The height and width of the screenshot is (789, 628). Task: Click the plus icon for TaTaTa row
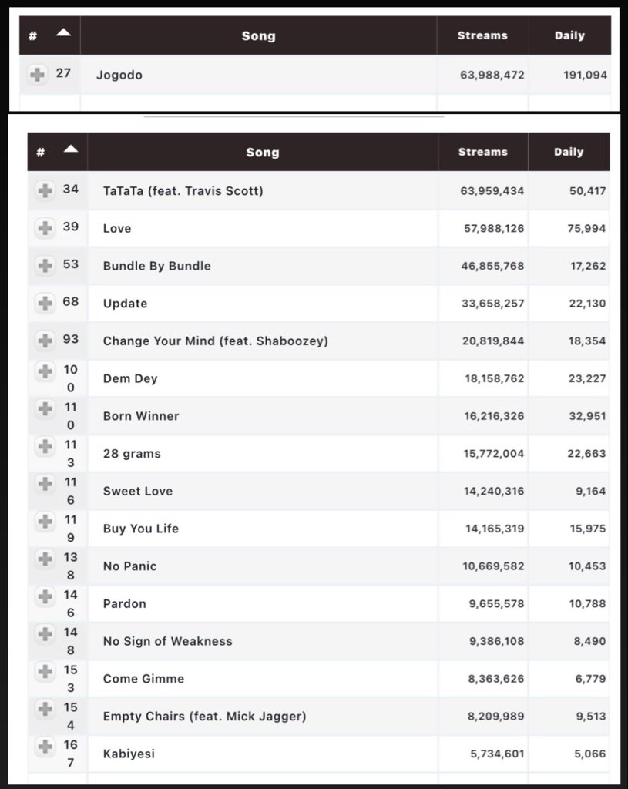click(x=45, y=191)
